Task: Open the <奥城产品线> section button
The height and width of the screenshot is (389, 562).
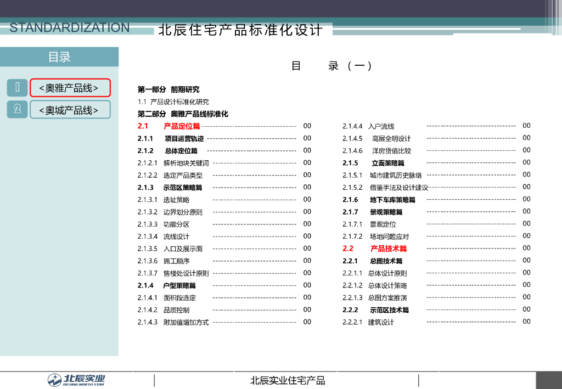Action: [70, 110]
